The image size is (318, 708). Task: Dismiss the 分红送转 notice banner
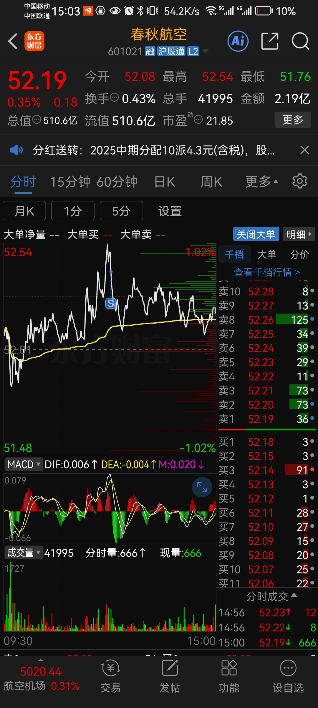tap(305, 150)
